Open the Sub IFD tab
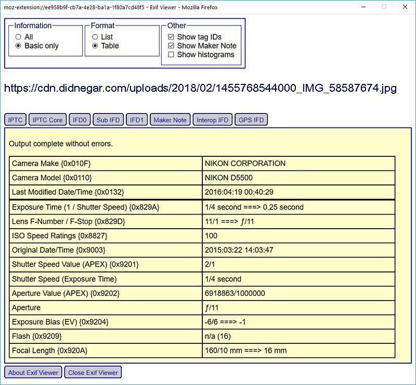416x385 pixels. (108, 120)
